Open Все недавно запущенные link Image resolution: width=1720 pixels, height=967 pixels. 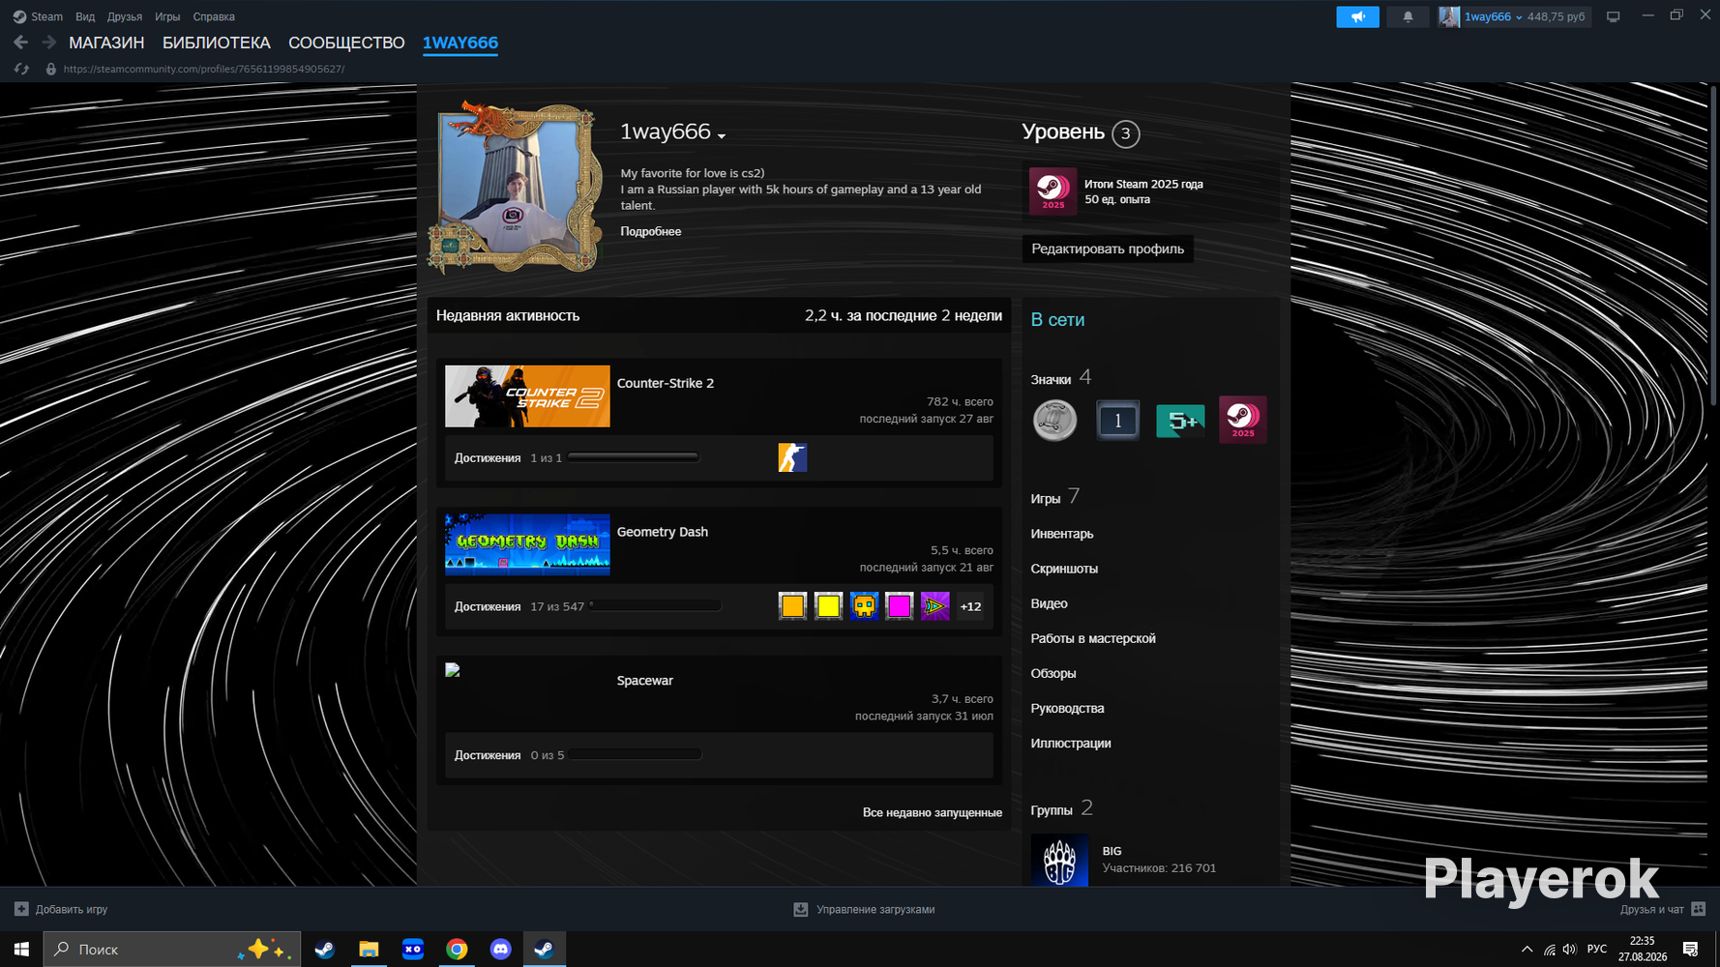point(933,812)
